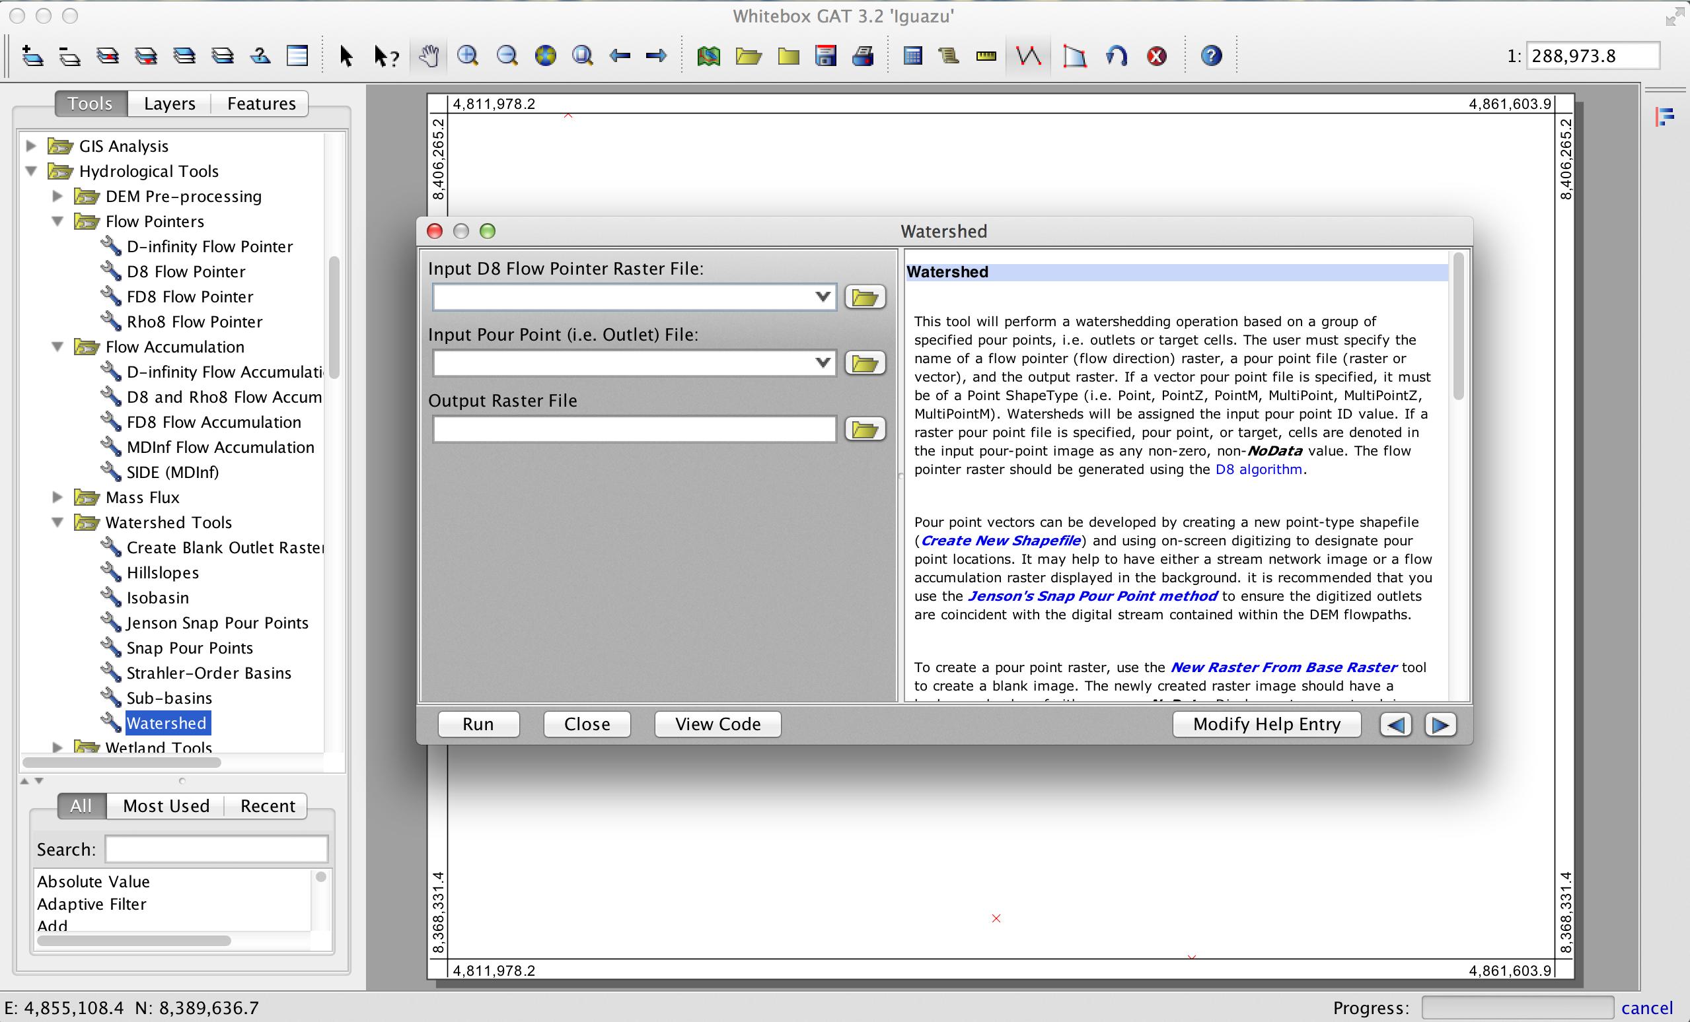Expand the GIS Analysis folder

(x=31, y=146)
